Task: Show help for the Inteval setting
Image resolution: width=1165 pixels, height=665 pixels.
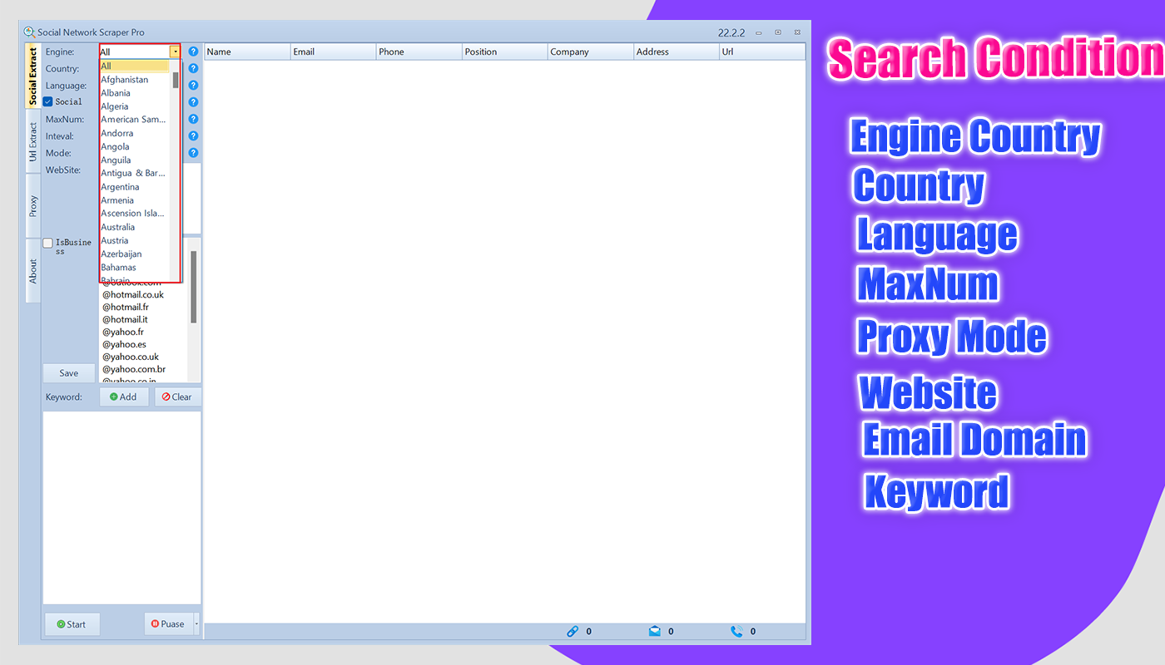Action: (x=193, y=135)
